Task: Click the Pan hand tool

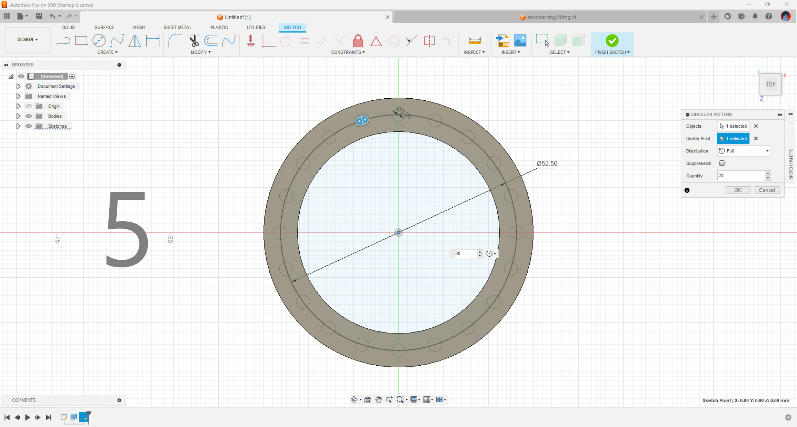Action: point(379,400)
